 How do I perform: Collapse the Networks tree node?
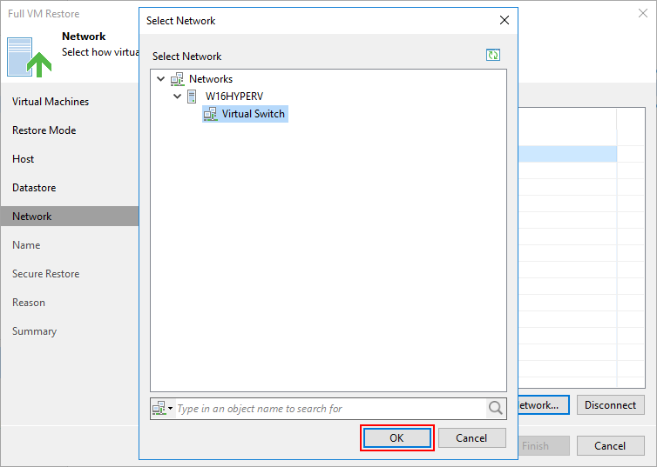[x=161, y=78]
